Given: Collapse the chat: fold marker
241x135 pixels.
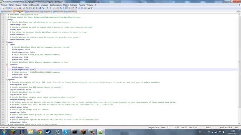Looking at the screenshot, I should click(x=7, y=45).
